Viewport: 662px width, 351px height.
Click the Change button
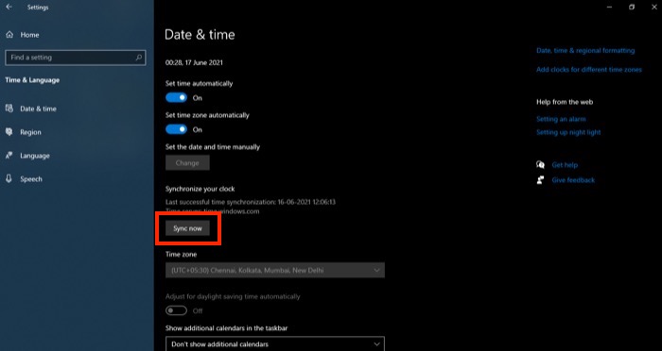pos(187,162)
